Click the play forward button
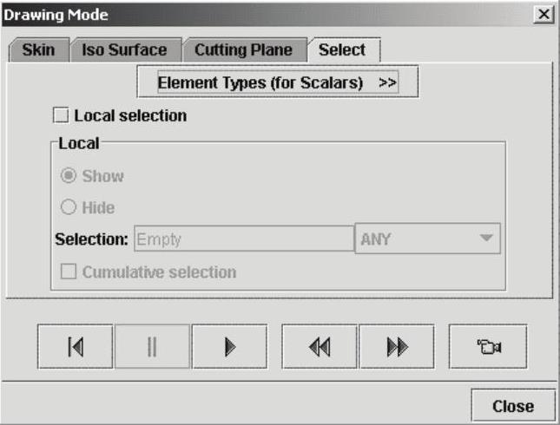Screen dimensions: 560x425 coord(229,347)
